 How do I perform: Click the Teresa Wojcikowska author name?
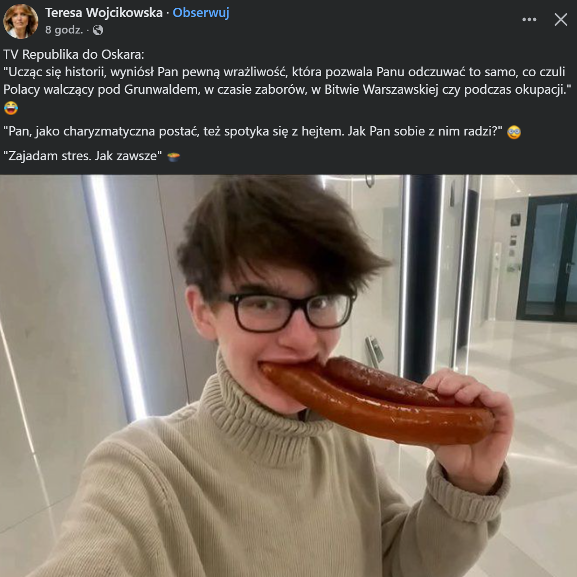pyautogui.click(x=104, y=13)
